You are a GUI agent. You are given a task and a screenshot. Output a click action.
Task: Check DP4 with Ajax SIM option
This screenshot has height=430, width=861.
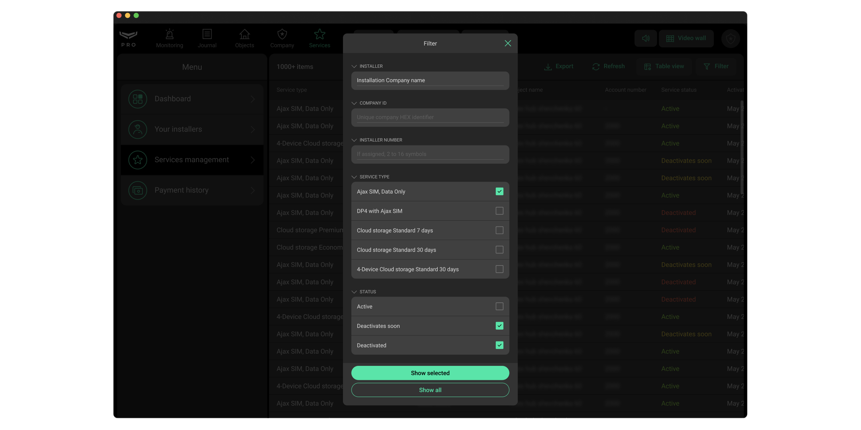[x=499, y=211]
